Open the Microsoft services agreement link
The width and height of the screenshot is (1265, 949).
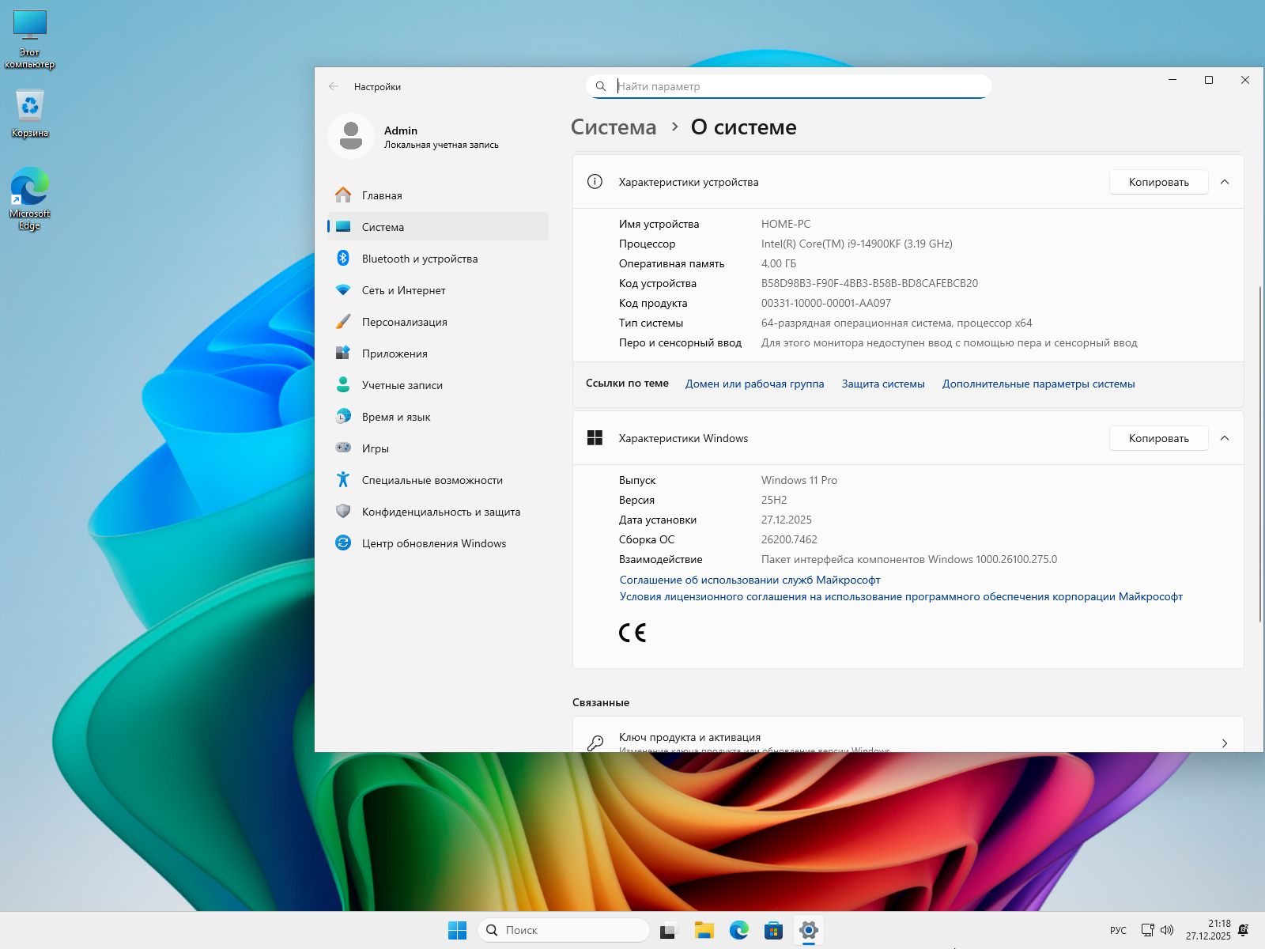pyautogui.click(x=750, y=580)
